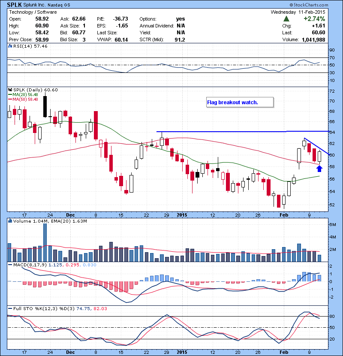Select the P/E value -36.73
Image resolution: width=343 pixels, height=356 pixels.
[x=120, y=19]
